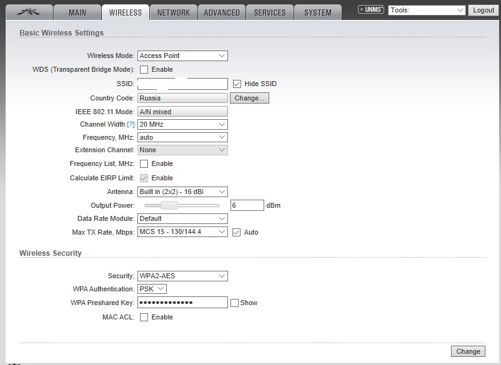Click the Country Code Change... button
Screen dimensions: 501x365
[249, 98]
